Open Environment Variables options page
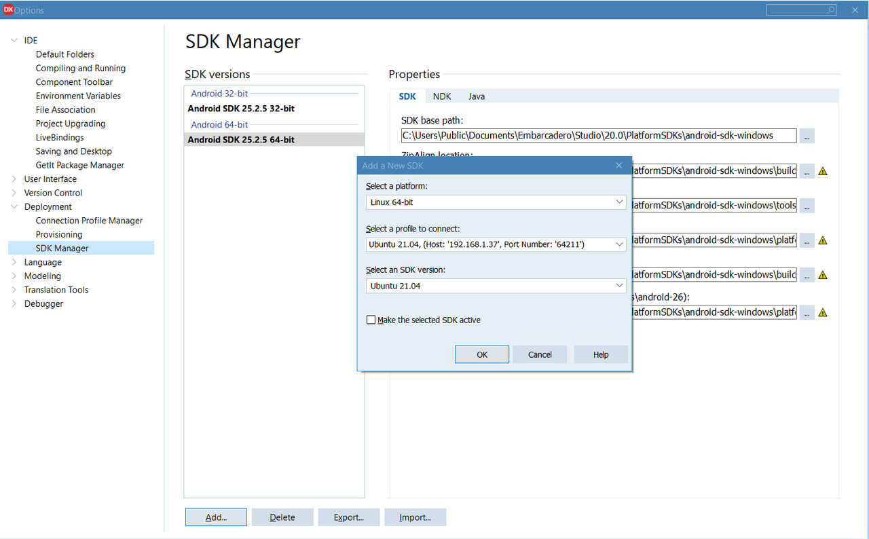Screen dimensions: 869x539 tap(78, 96)
